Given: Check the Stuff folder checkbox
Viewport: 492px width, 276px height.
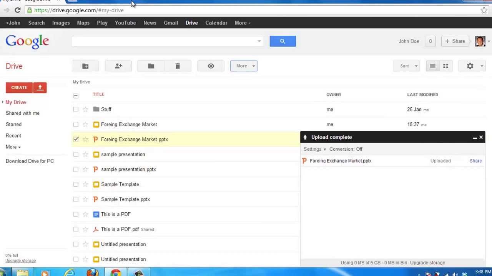Looking at the screenshot, I should (76, 109).
